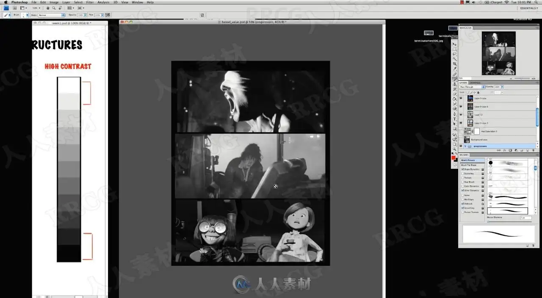Select Brush Tip Shape in the Brushes panel
Screen dimensions: 542x298
(x=469, y=165)
